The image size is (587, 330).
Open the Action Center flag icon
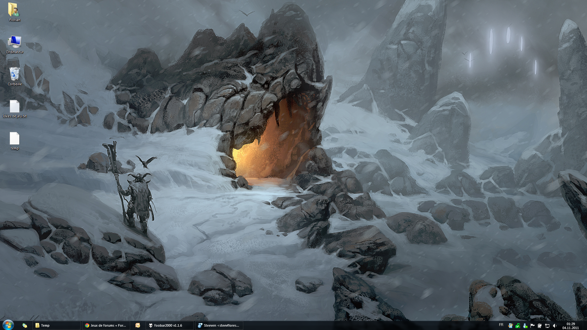click(x=532, y=326)
